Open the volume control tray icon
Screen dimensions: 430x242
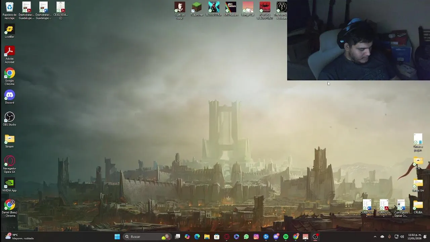click(x=402, y=237)
